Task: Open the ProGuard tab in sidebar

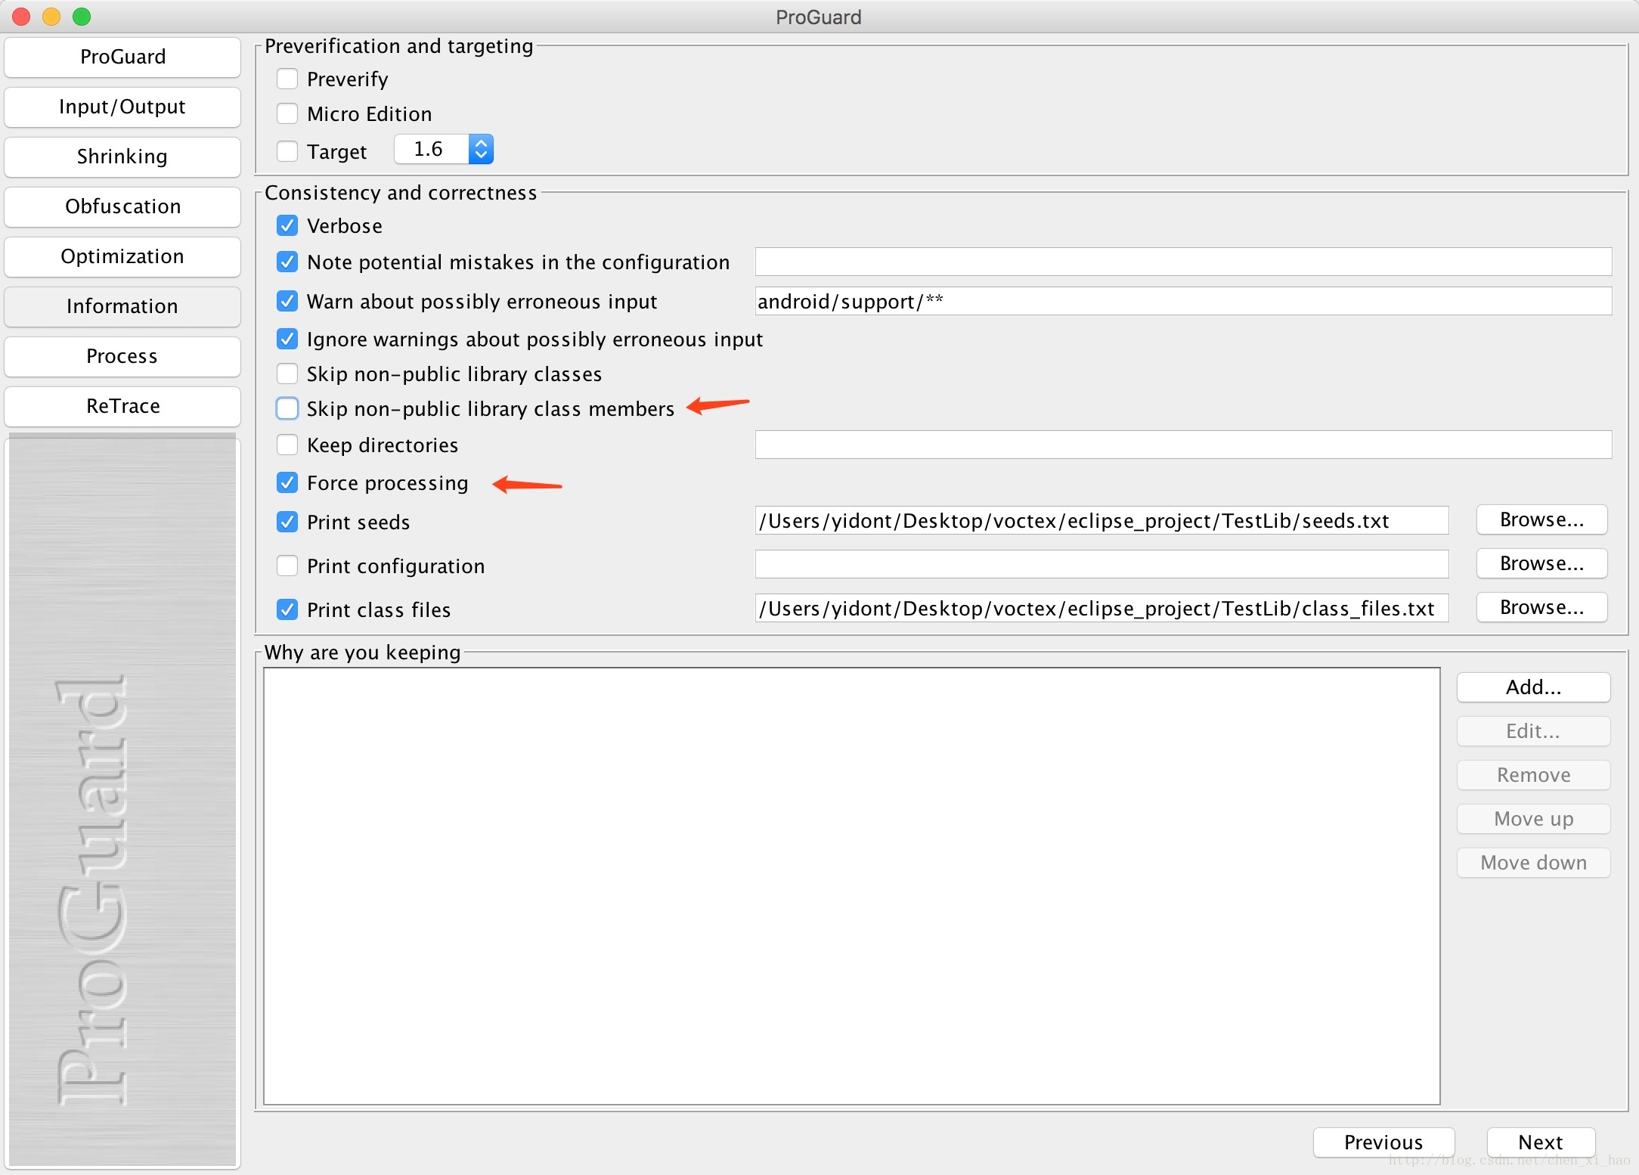Action: 122,57
